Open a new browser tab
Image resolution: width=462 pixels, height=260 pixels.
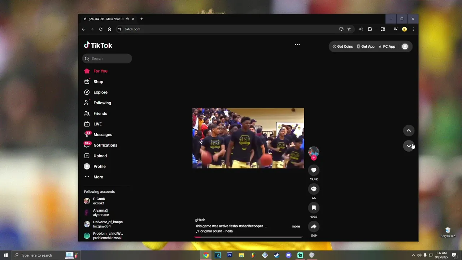[141, 19]
